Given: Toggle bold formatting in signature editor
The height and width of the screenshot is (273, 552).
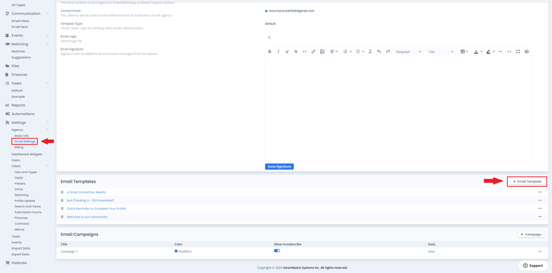Looking at the screenshot, I should click(270, 52).
